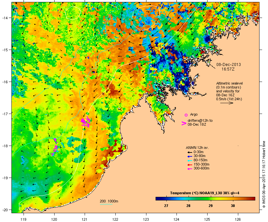Click latitude axis label -16

5,82
